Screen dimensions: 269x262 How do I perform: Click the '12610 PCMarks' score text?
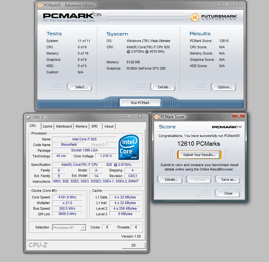198,144
